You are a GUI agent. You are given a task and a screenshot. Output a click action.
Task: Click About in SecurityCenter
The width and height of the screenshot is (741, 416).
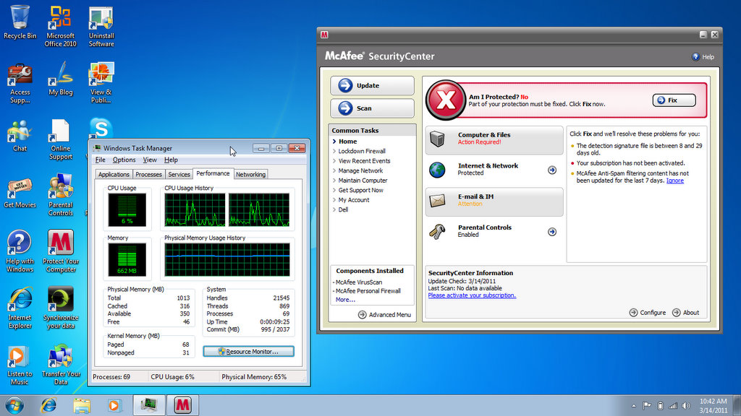pyautogui.click(x=686, y=312)
